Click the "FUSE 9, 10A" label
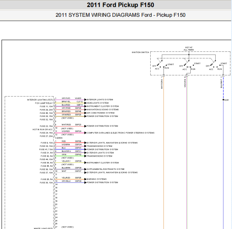 coord(47,143)
